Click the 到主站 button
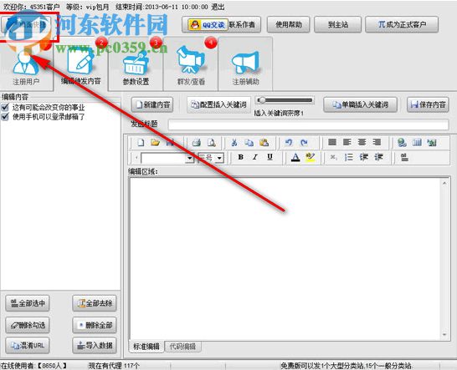The image size is (457, 370). [x=338, y=24]
